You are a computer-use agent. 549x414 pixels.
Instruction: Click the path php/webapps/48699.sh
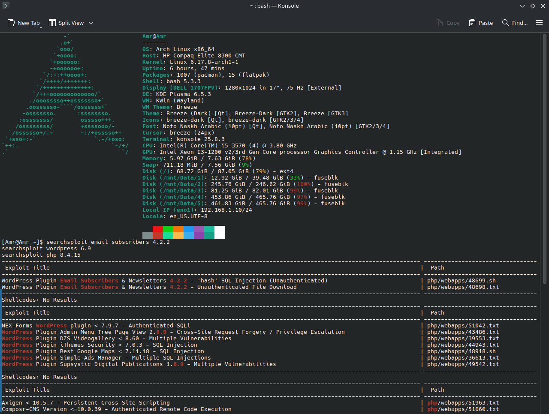point(461,281)
